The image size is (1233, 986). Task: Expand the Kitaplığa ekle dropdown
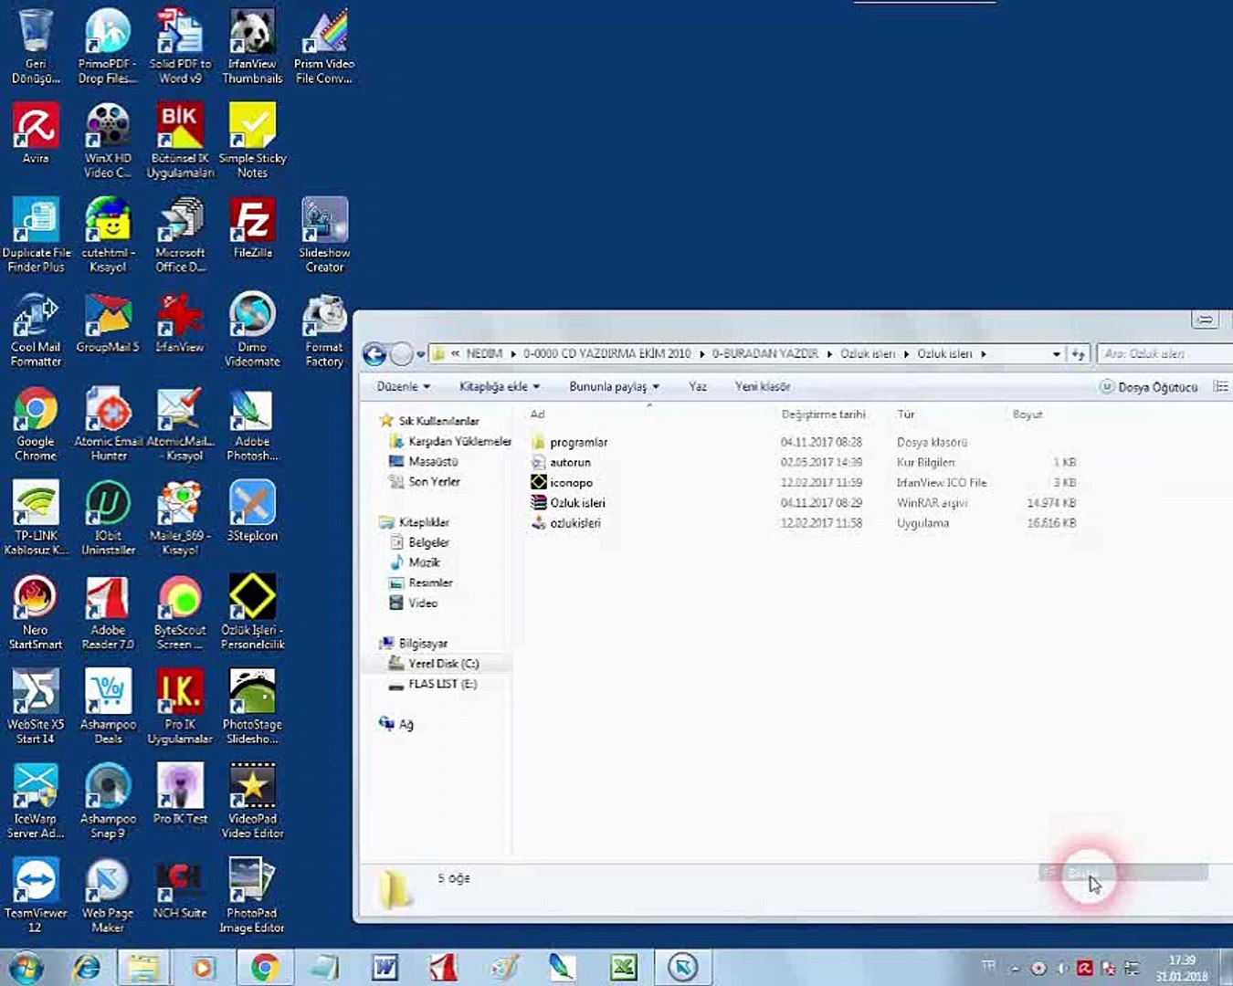pyautogui.click(x=500, y=387)
